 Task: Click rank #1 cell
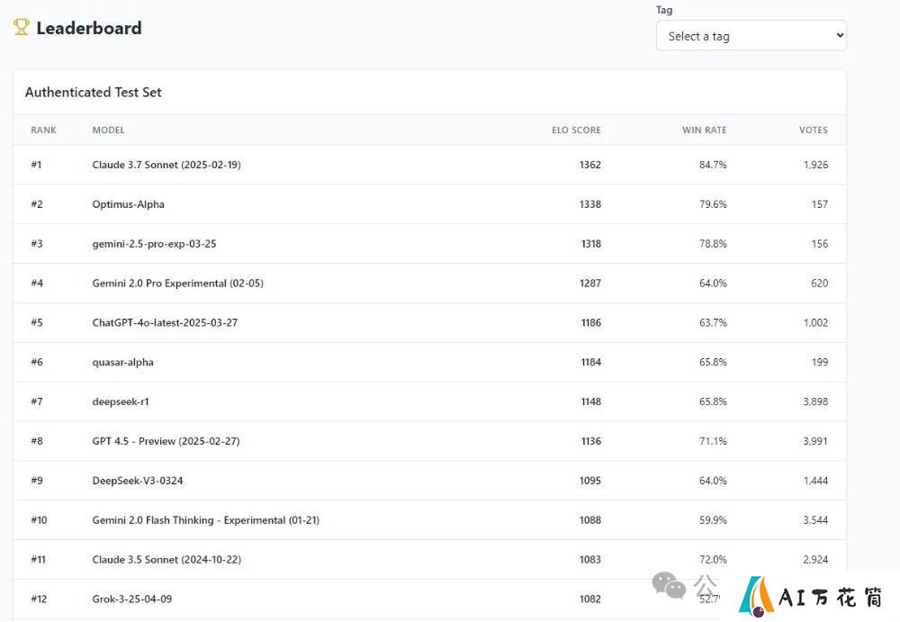click(36, 165)
